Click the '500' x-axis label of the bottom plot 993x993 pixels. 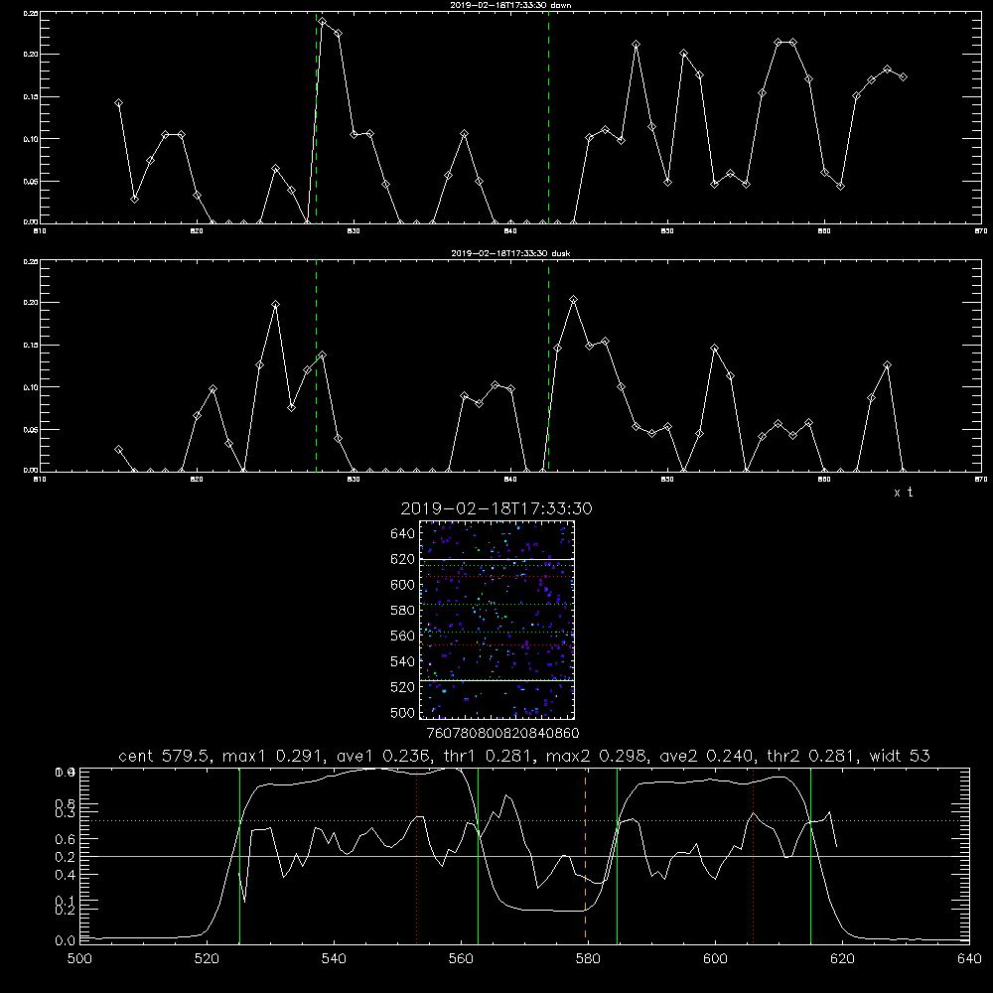tap(79, 959)
